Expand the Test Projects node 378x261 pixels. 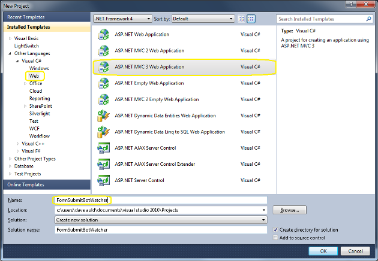pyautogui.click(x=10, y=174)
